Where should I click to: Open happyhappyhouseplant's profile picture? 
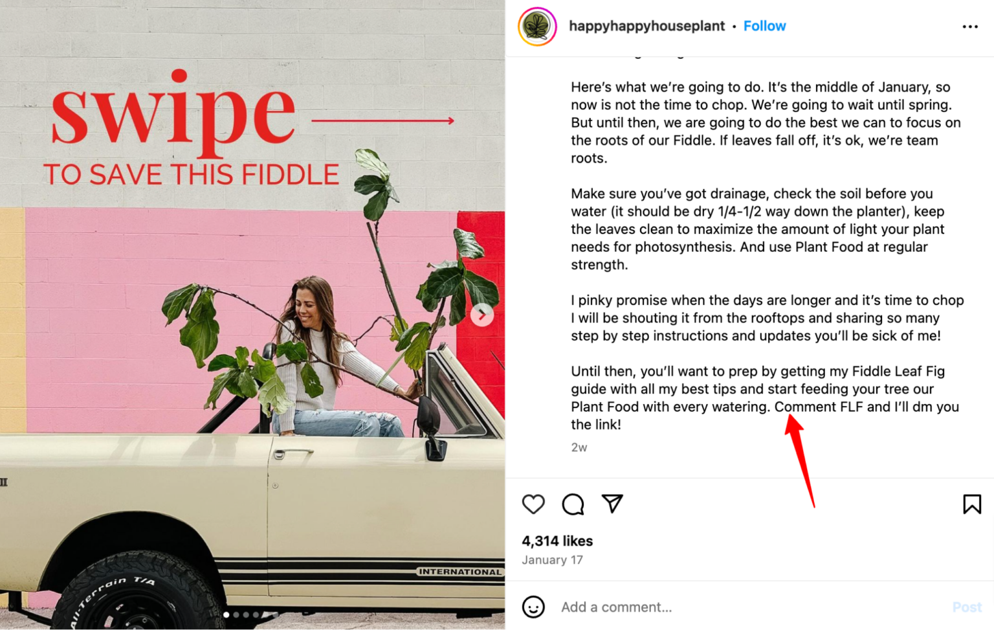click(x=536, y=27)
